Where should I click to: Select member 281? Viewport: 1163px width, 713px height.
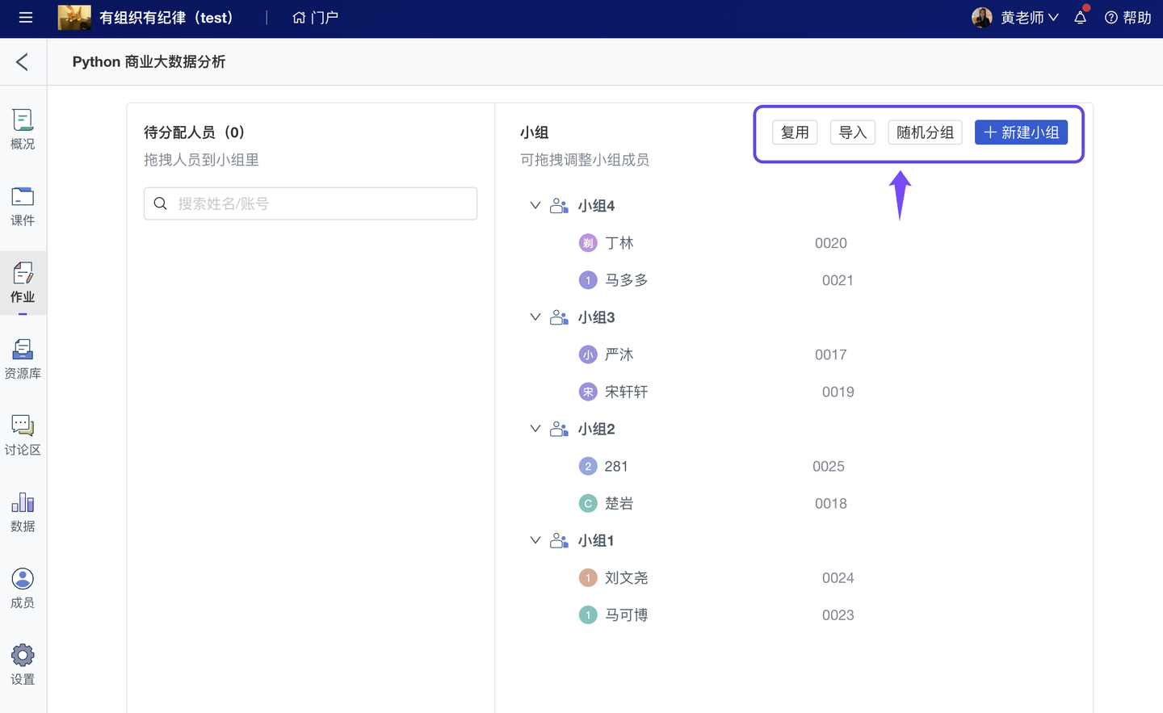click(x=616, y=466)
